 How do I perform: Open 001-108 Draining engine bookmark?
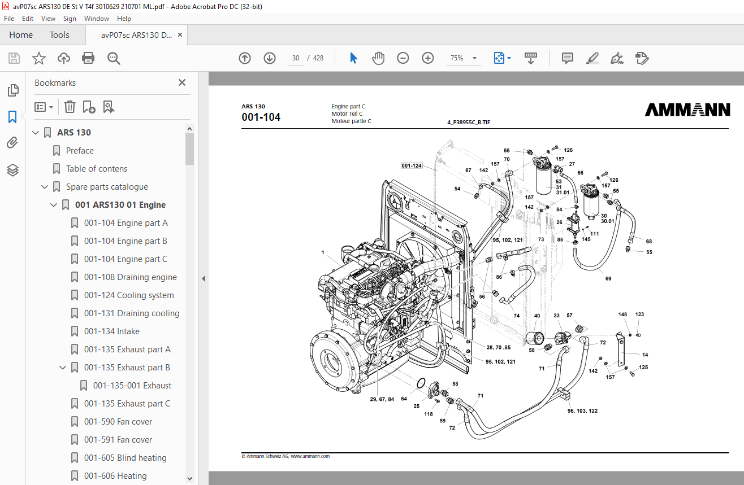(131, 277)
